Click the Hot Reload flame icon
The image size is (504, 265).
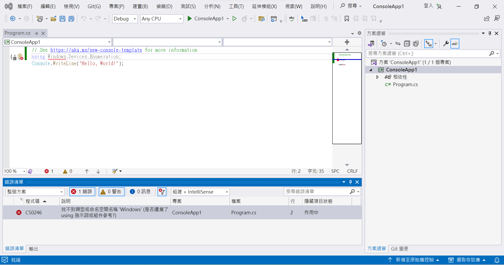tap(244, 19)
